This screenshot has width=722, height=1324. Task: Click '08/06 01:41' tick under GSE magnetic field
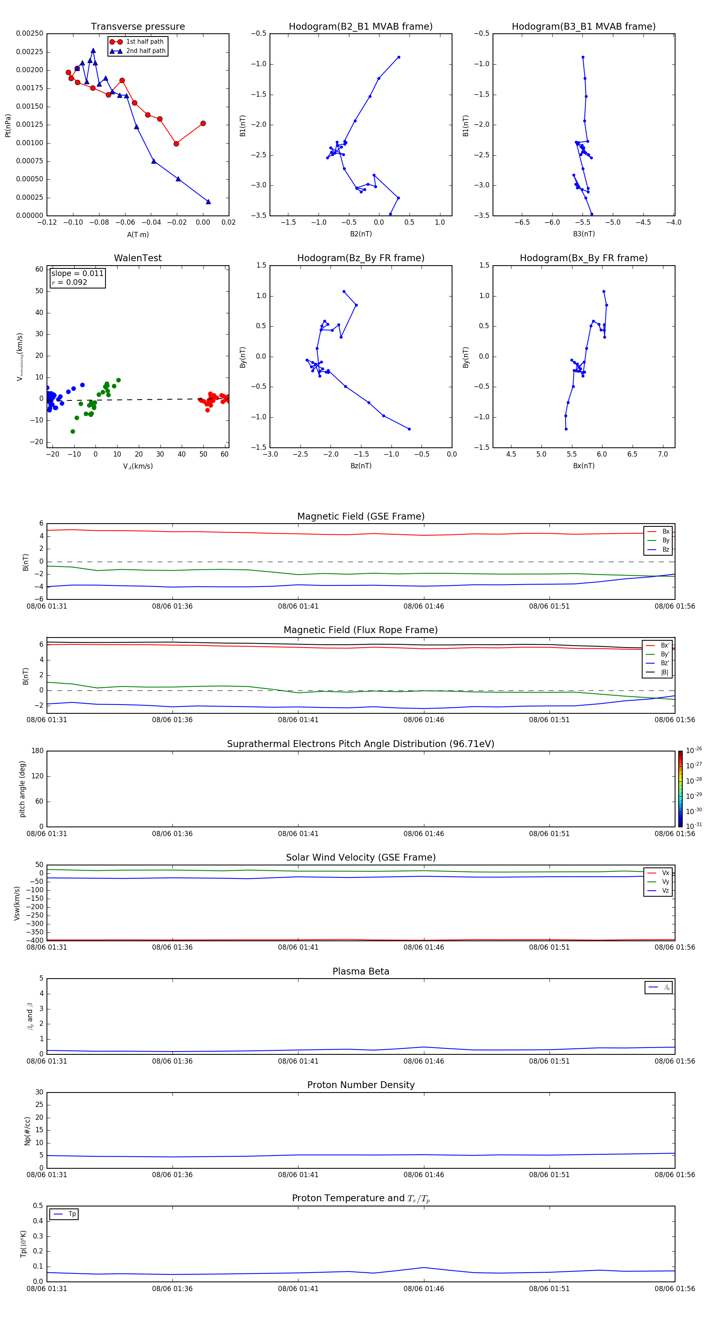click(x=298, y=607)
